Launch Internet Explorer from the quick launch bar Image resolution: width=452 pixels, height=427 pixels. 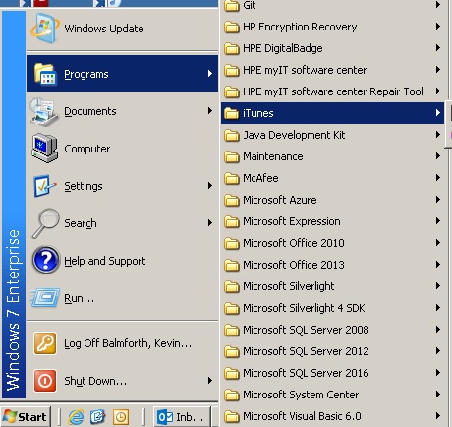point(76,417)
